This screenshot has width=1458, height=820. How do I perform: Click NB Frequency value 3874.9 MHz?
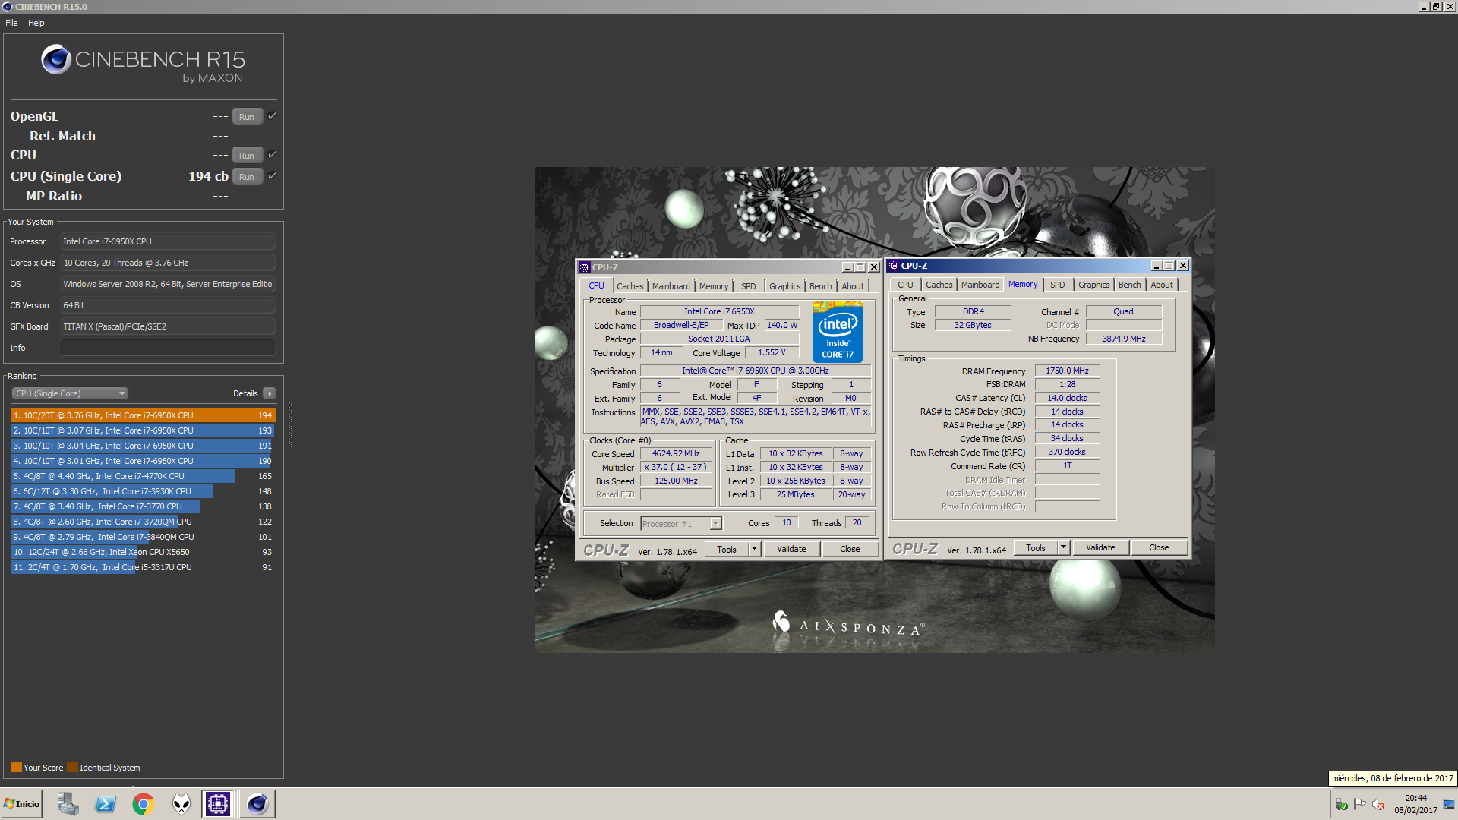[1124, 339]
